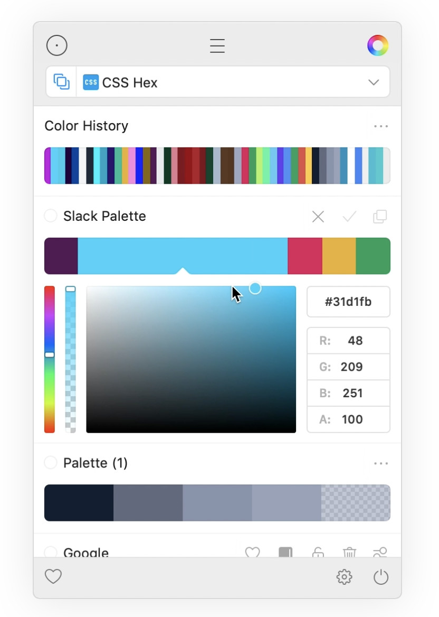The image size is (439, 617).
Task: Click the green swatch in Slack Palette
Action: [x=373, y=256]
